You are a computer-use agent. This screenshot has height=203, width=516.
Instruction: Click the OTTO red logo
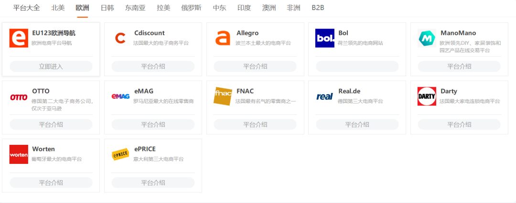point(19,97)
